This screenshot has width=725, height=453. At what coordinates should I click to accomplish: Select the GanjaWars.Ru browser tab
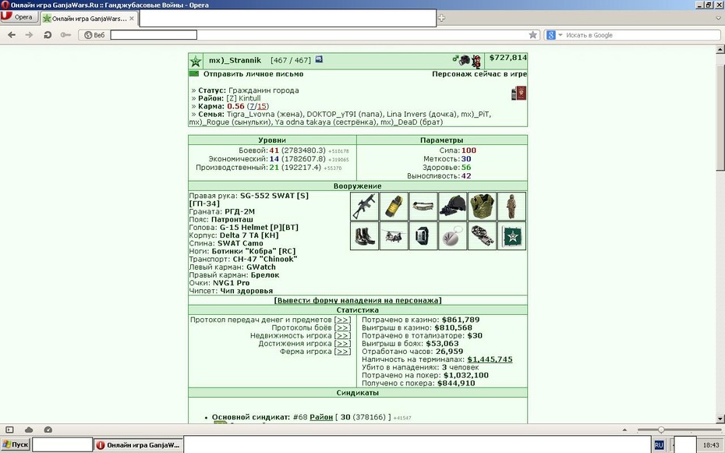88,19
